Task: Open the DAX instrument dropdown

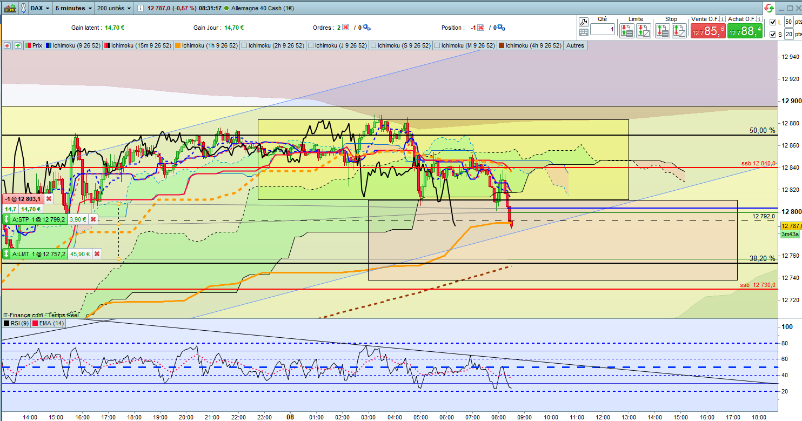Action: (39, 8)
